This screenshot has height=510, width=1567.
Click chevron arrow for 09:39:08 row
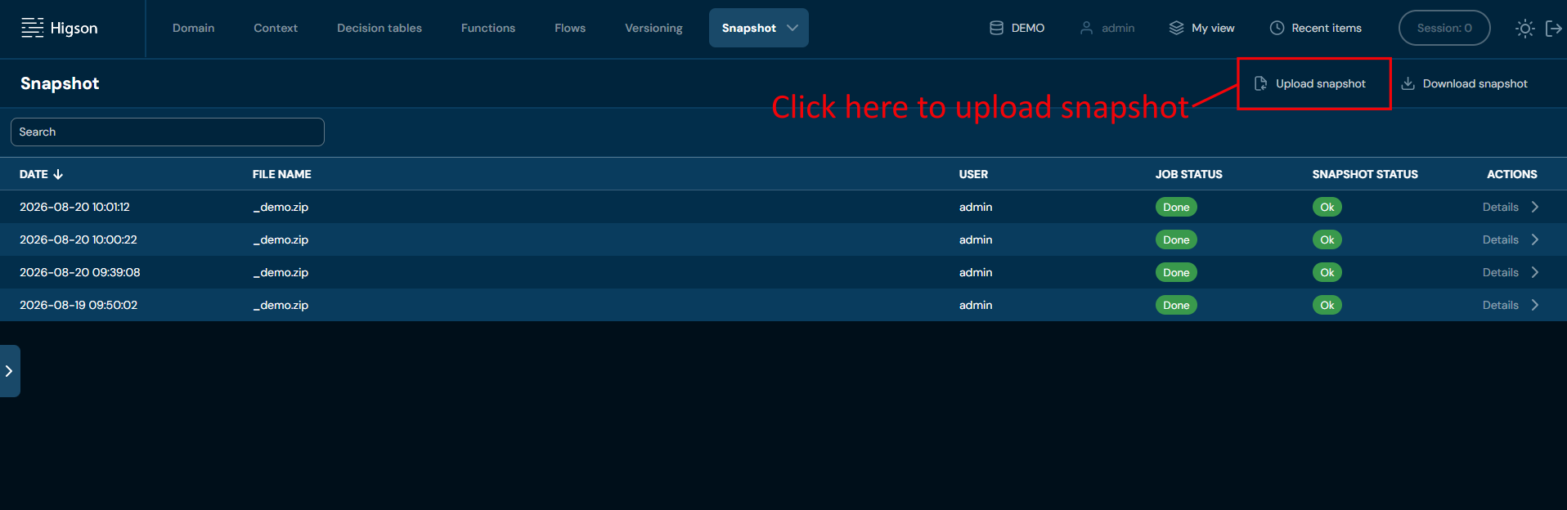click(1535, 272)
